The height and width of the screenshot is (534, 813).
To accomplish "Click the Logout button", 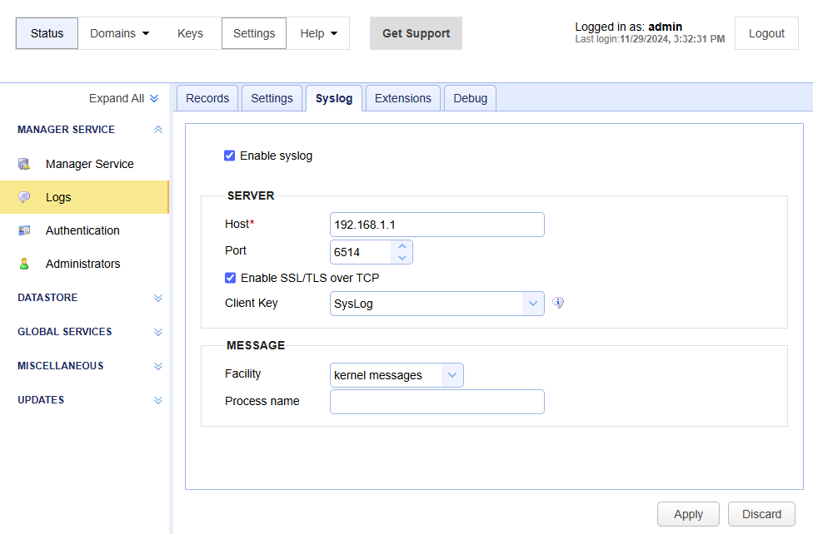I will 766,33.
